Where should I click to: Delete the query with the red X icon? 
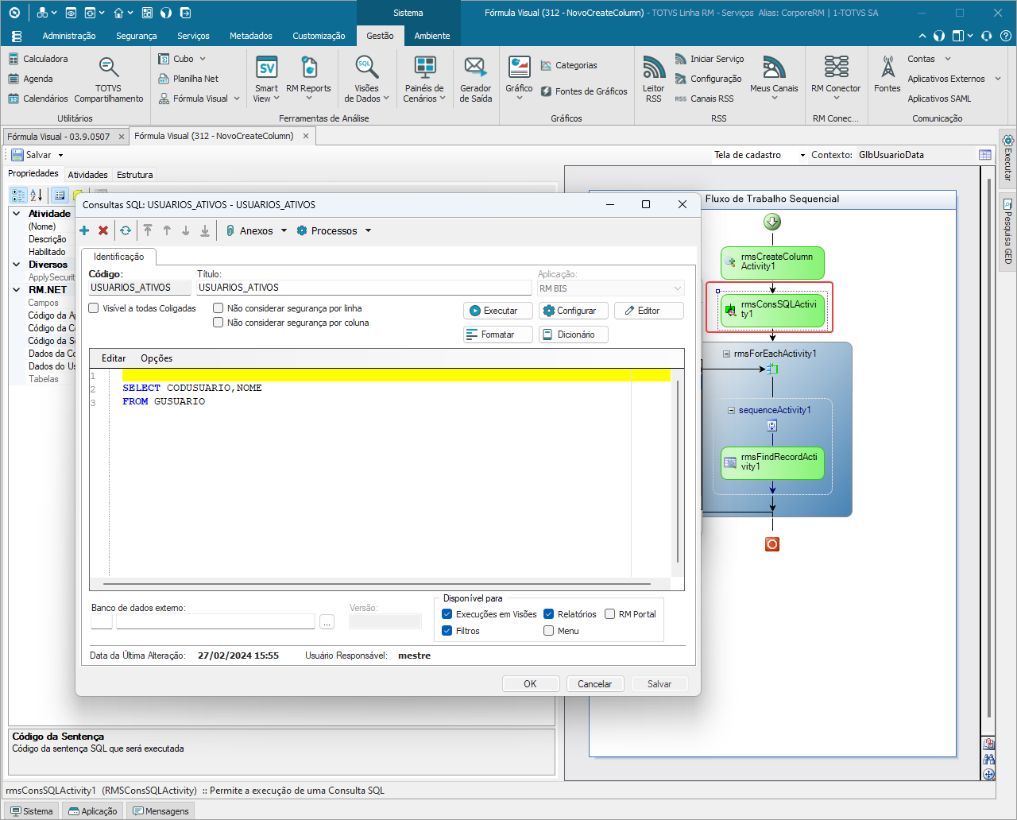tap(103, 230)
